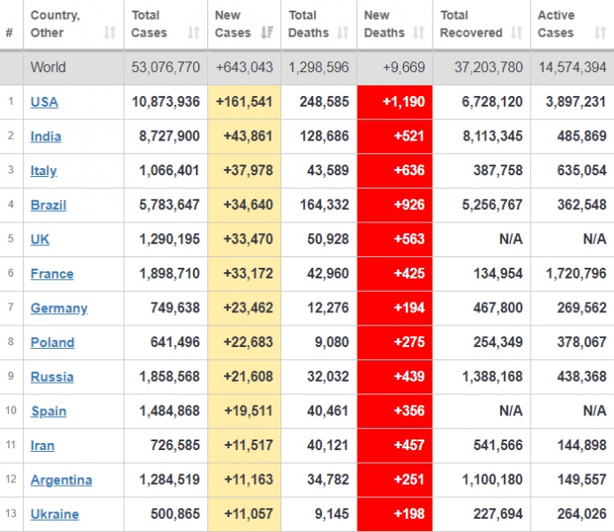
Task: Click USA's red new deaths cell
Action: point(394,102)
